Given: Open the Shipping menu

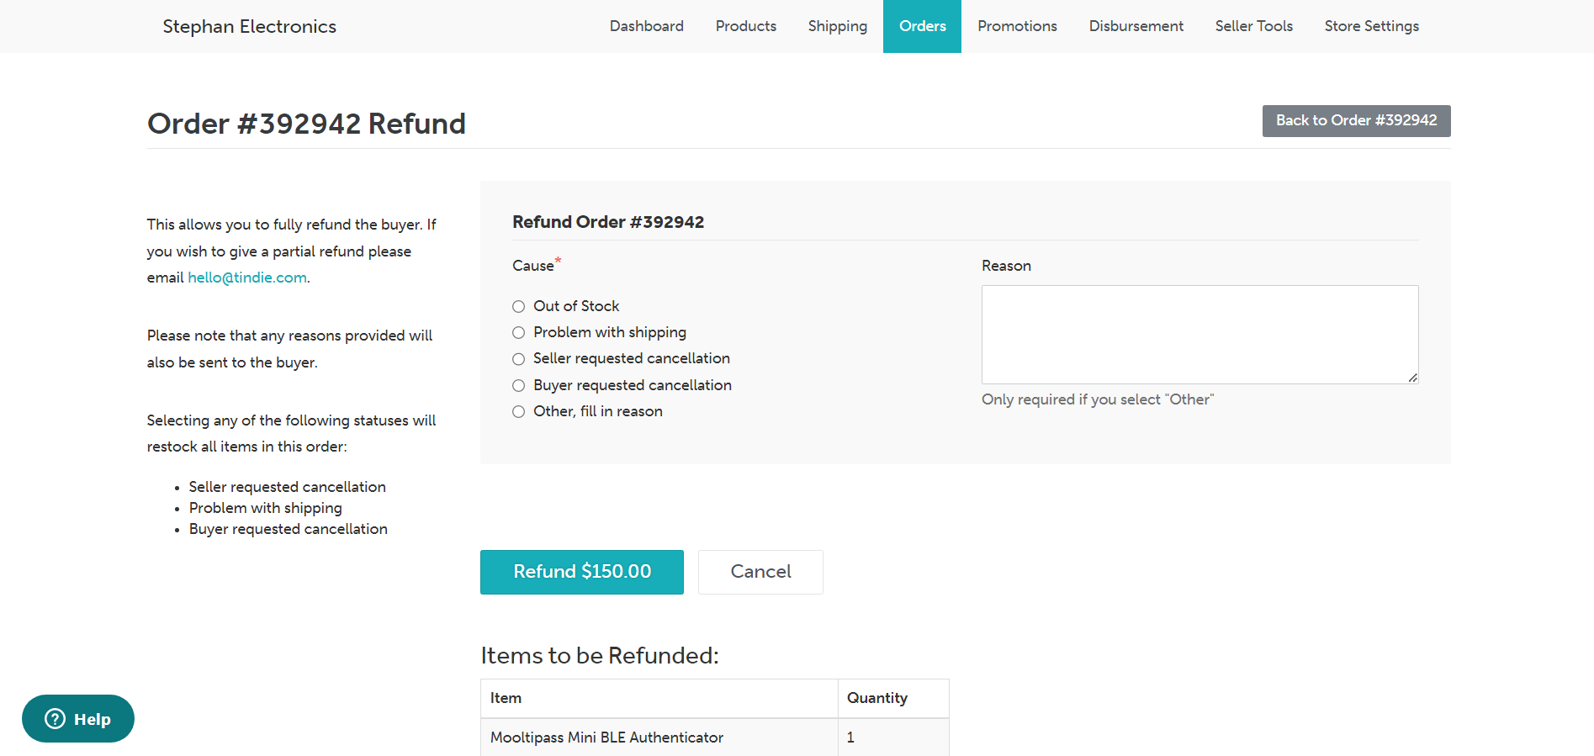Looking at the screenshot, I should [x=837, y=26].
